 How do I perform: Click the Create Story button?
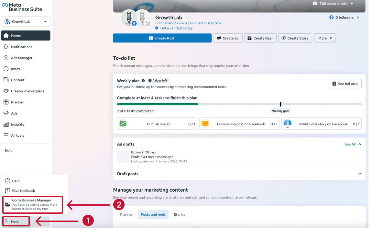click(x=295, y=38)
